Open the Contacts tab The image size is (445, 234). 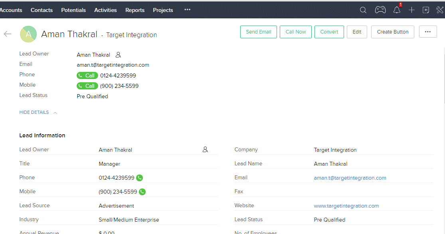42,10
